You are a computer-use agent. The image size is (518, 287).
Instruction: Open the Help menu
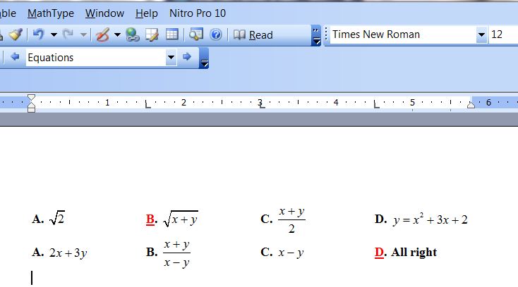147,13
